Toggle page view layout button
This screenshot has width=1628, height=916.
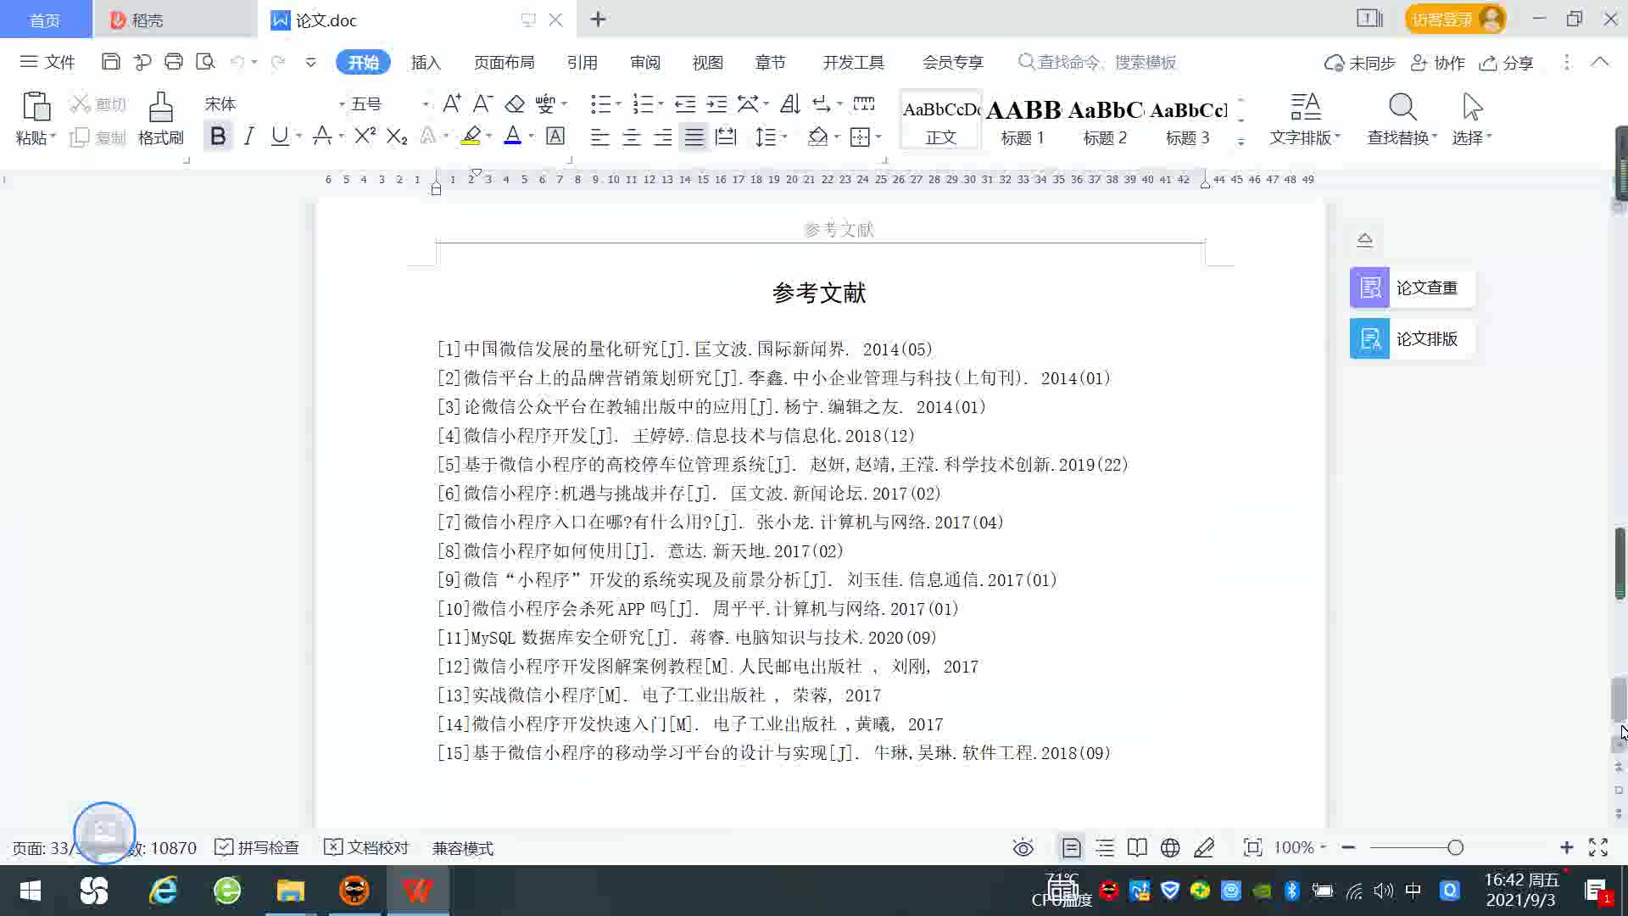1071,847
